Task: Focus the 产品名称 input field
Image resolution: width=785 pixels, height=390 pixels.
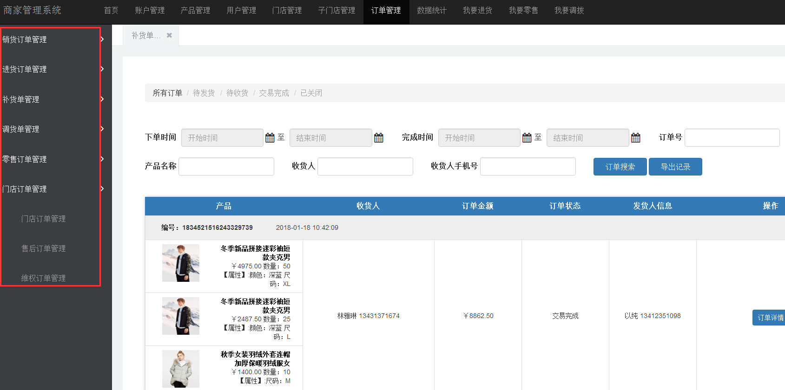Action: pyautogui.click(x=226, y=166)
